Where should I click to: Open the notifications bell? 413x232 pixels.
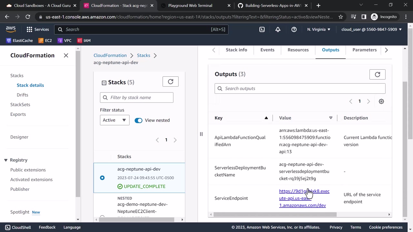(278, 29)
